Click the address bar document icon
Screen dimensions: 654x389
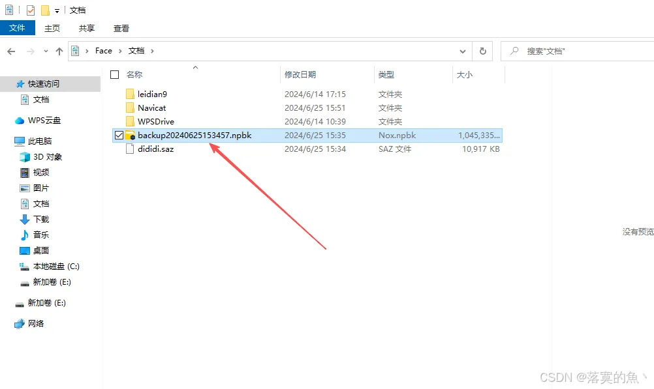[75, 51]
